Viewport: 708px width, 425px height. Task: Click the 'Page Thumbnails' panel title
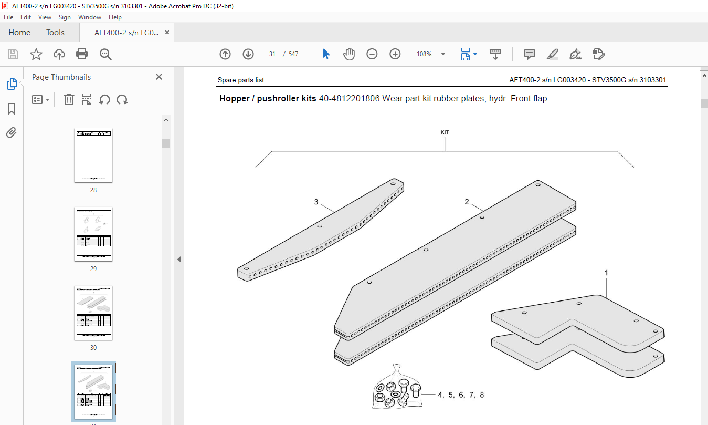point(61,77)
